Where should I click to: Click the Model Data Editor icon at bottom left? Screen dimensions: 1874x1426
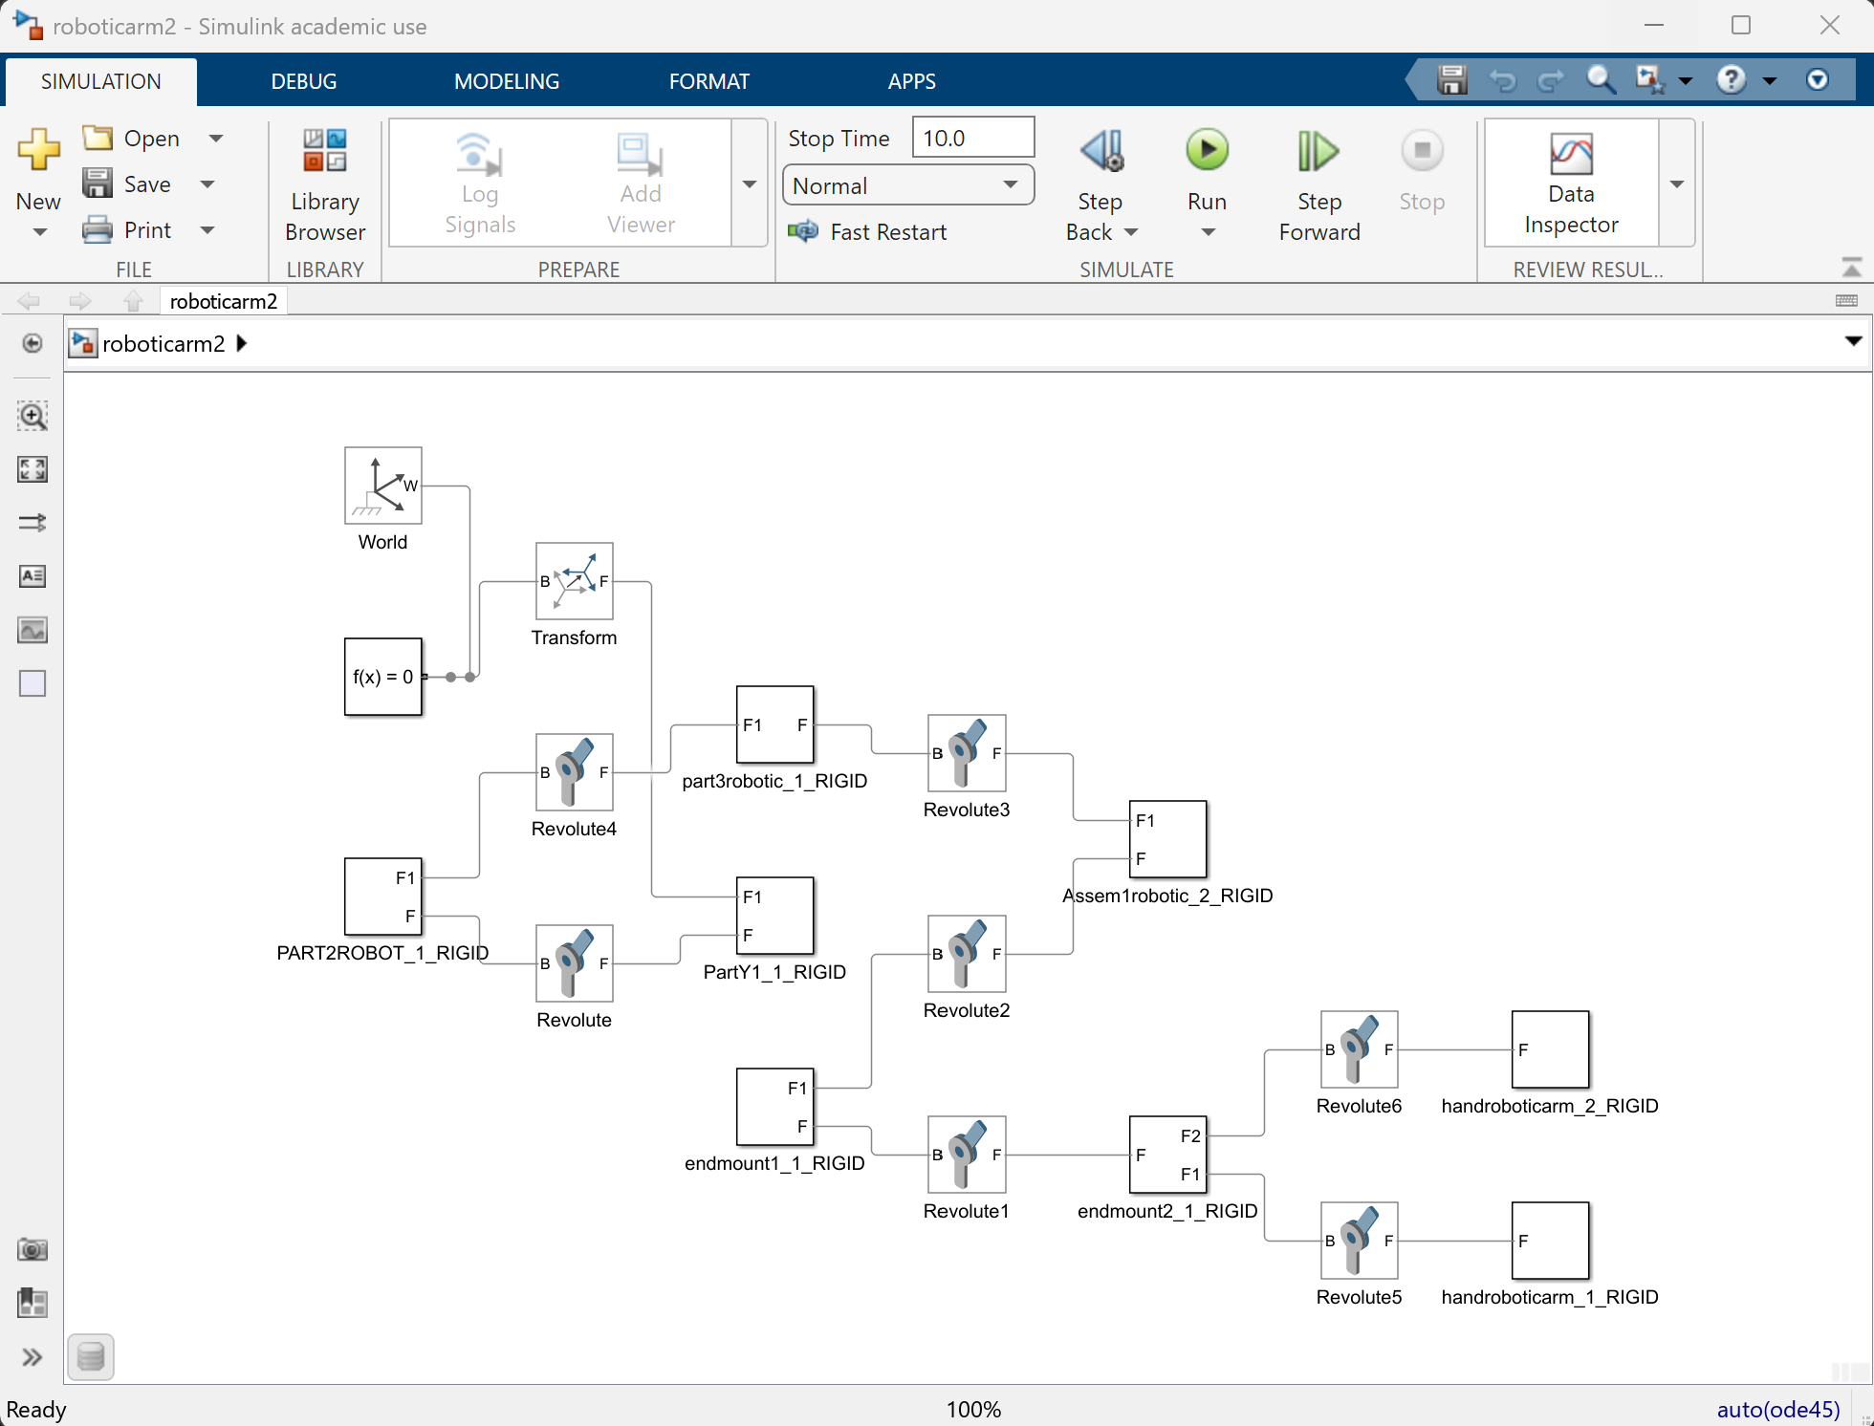coord(91,1356)
